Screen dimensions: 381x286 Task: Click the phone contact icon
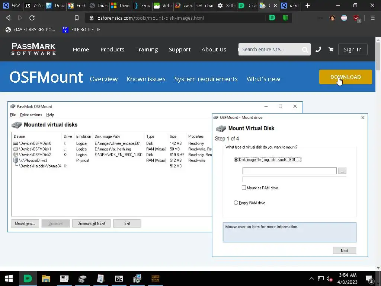318,50
